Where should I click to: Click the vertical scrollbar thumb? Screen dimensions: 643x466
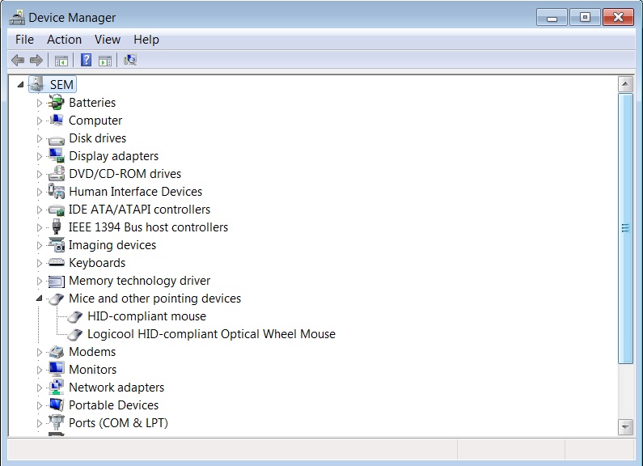[x=625, y=228]
